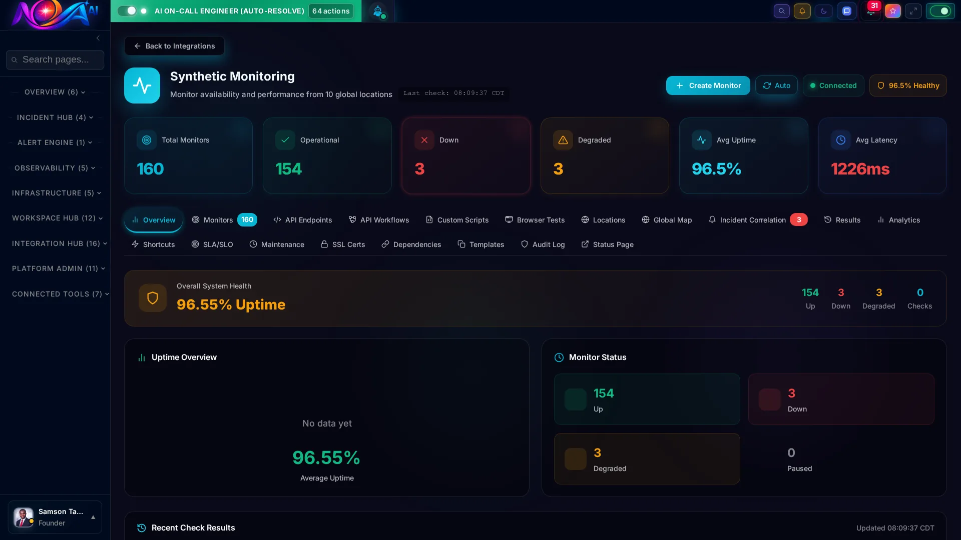The width and height of the screenshot is (961, 540).
Task: Click the inbox icon showing 31 notifications
Action: (871, 11)
